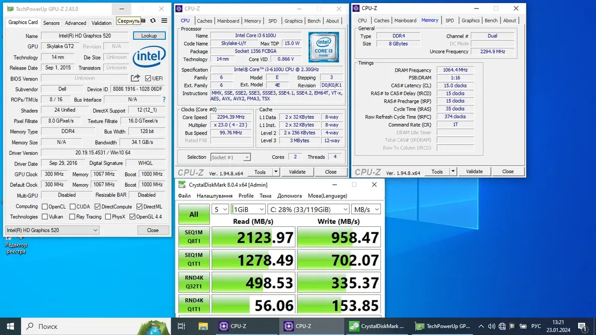Toggle the Ray Tracing checkbox
The height and width of the screenshot is (335, 596).
tap(72, 217)
